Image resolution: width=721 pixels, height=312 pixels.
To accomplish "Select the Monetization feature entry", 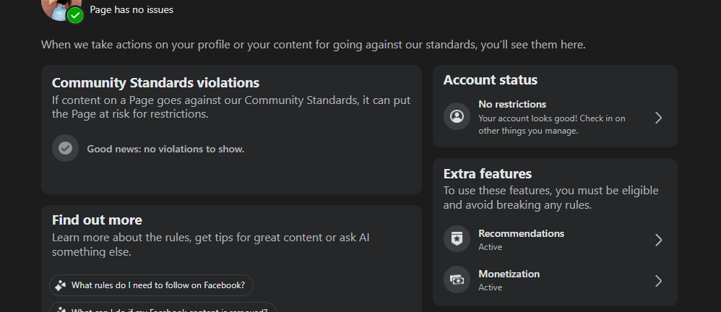I will click(x=553, y=280).
